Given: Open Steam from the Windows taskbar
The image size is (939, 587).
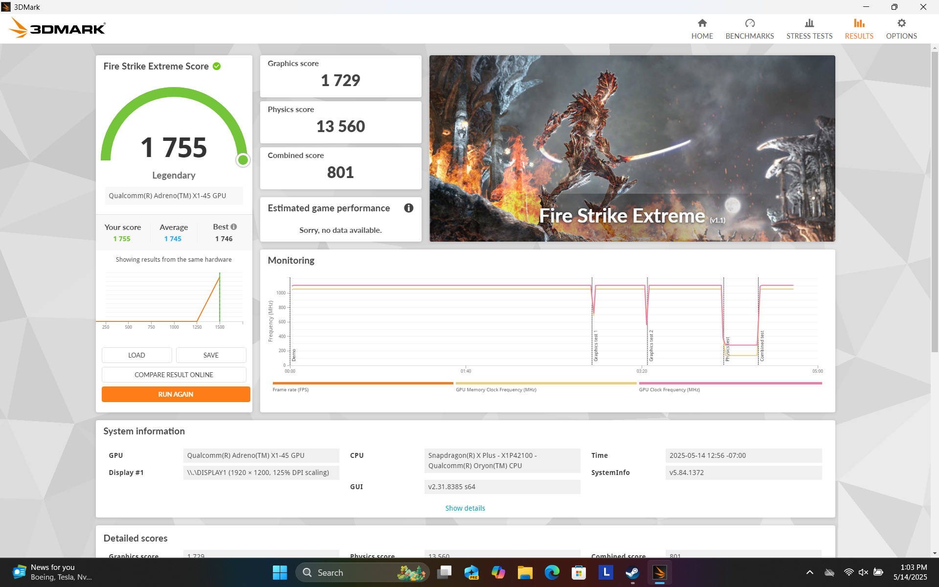Looking at the screenshot, I should click(x=632, y=572).
